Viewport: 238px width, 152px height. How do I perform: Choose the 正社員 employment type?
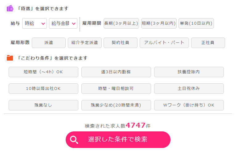click(x=208, y=43)
